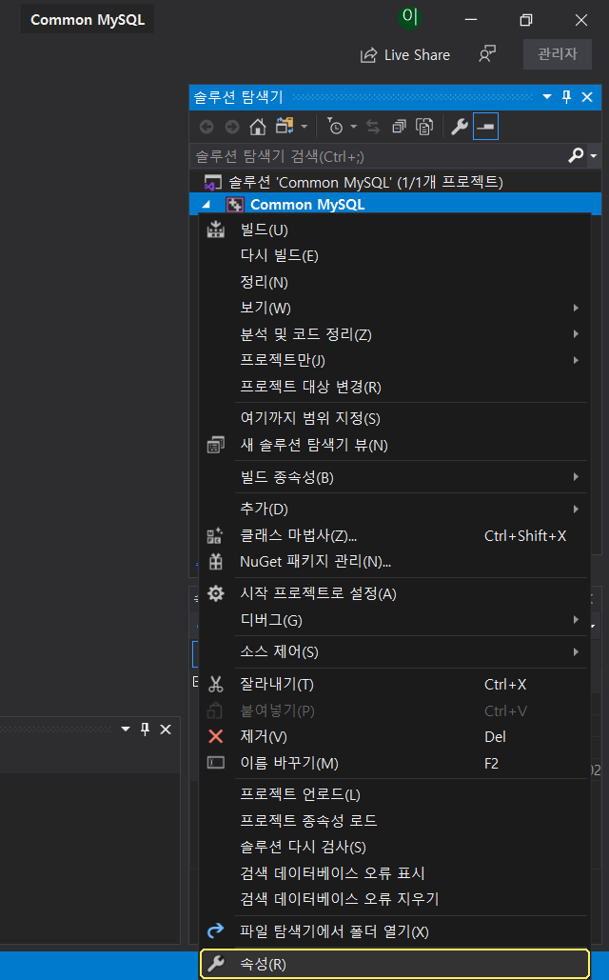Choose 정리(N) menu item

[x=394, y=282]
